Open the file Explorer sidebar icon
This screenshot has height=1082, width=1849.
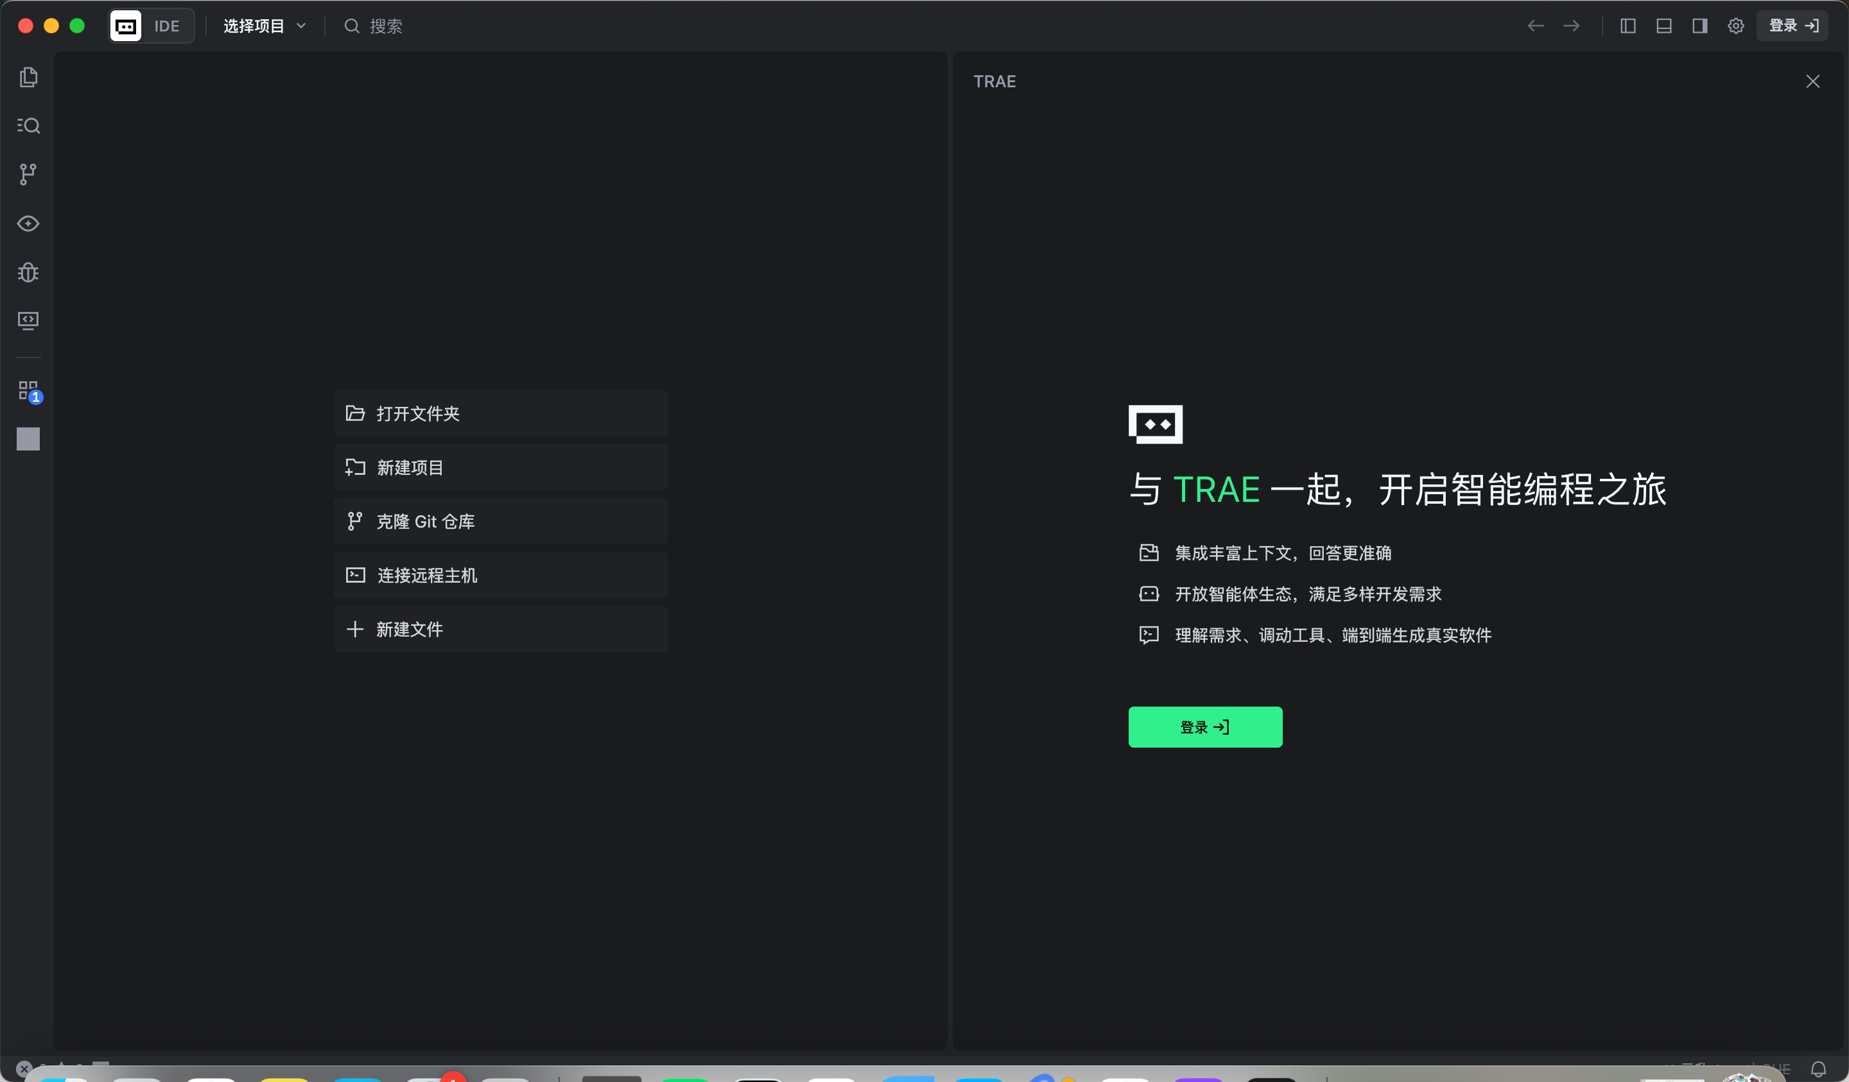(x=28, y=77)
